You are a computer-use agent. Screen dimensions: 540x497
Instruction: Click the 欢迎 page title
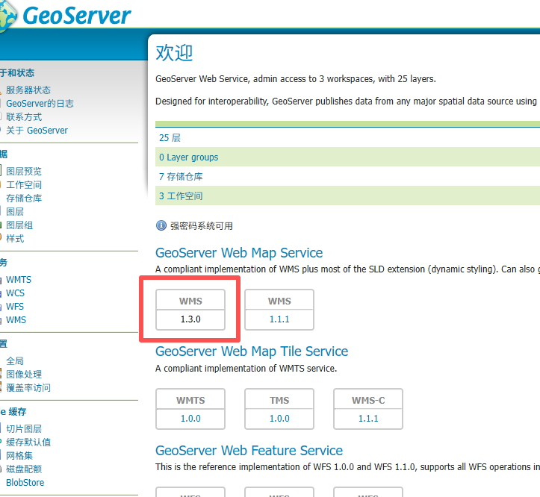(174, 53)
